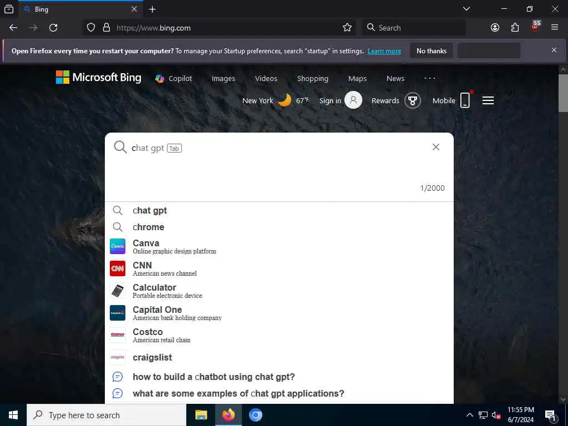Image resolution: width=568 pixels, height=426 pixels.
Task: Open File Explorer from the taskbar
Action: click(x=201, y=415)
